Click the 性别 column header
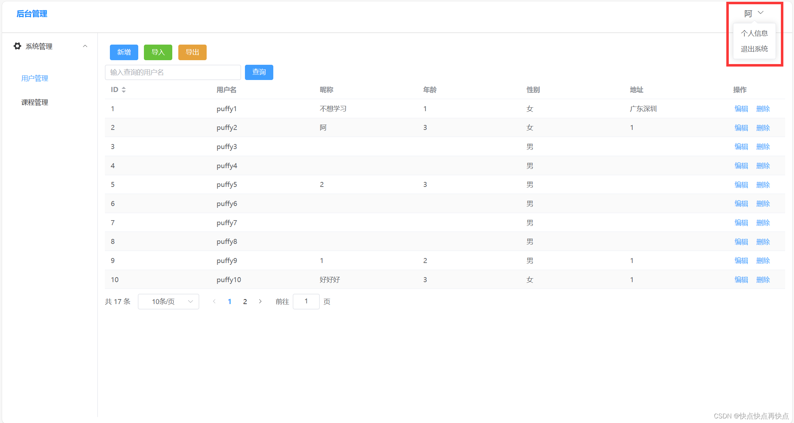The height and width of the screenshot is (423, 794). point(533,90)
